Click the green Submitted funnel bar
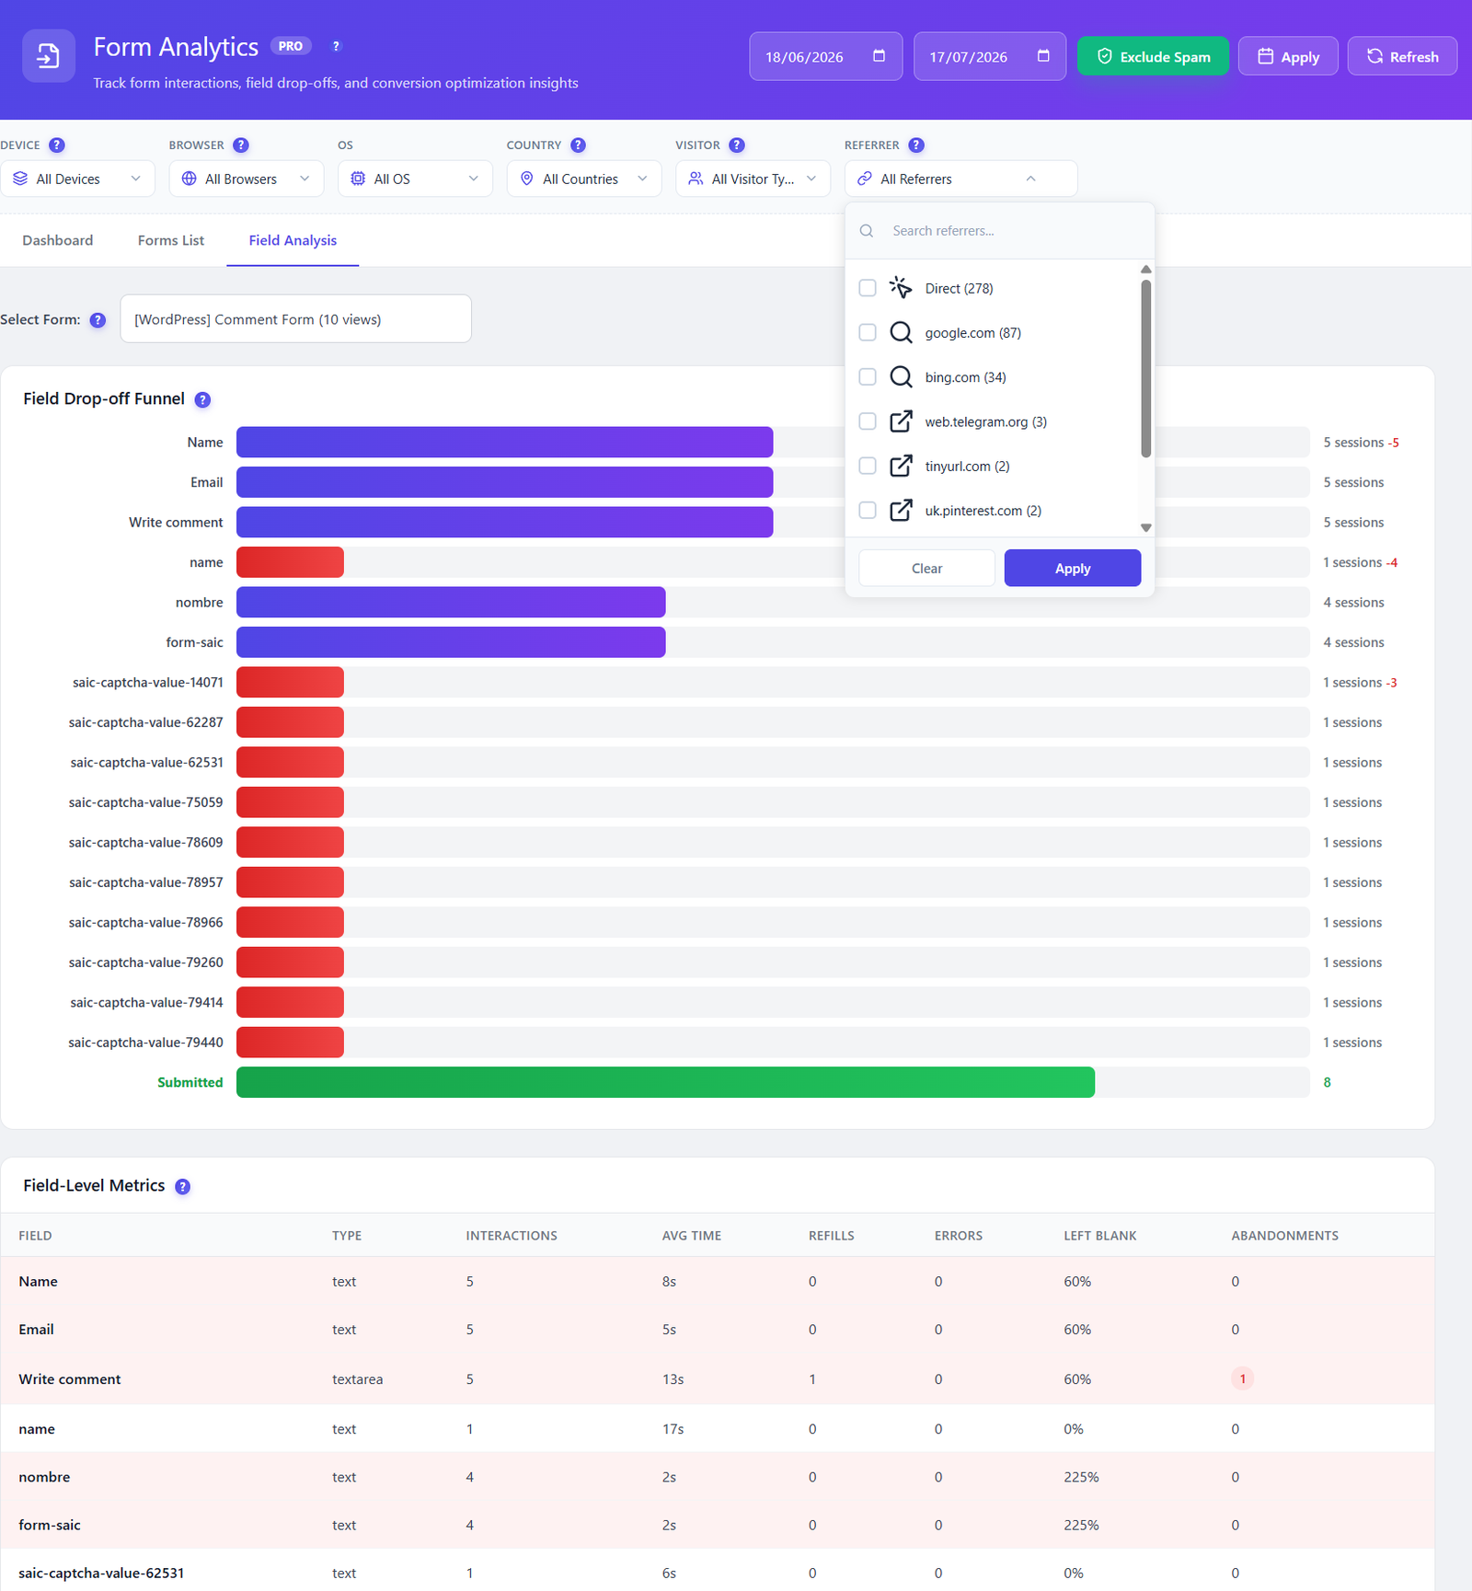1472x1591 pixels. [x=665, y=1082]
